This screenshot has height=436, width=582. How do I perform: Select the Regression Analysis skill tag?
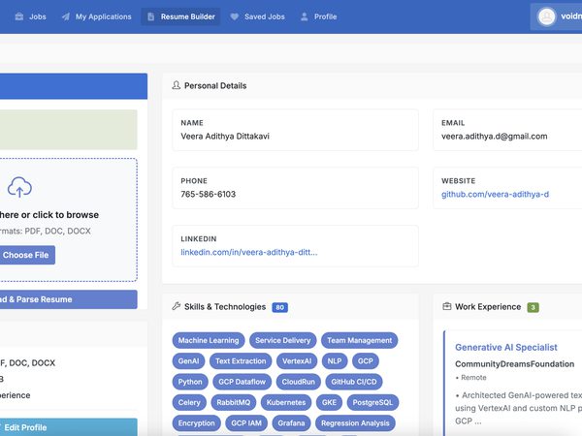click(355, 423)
